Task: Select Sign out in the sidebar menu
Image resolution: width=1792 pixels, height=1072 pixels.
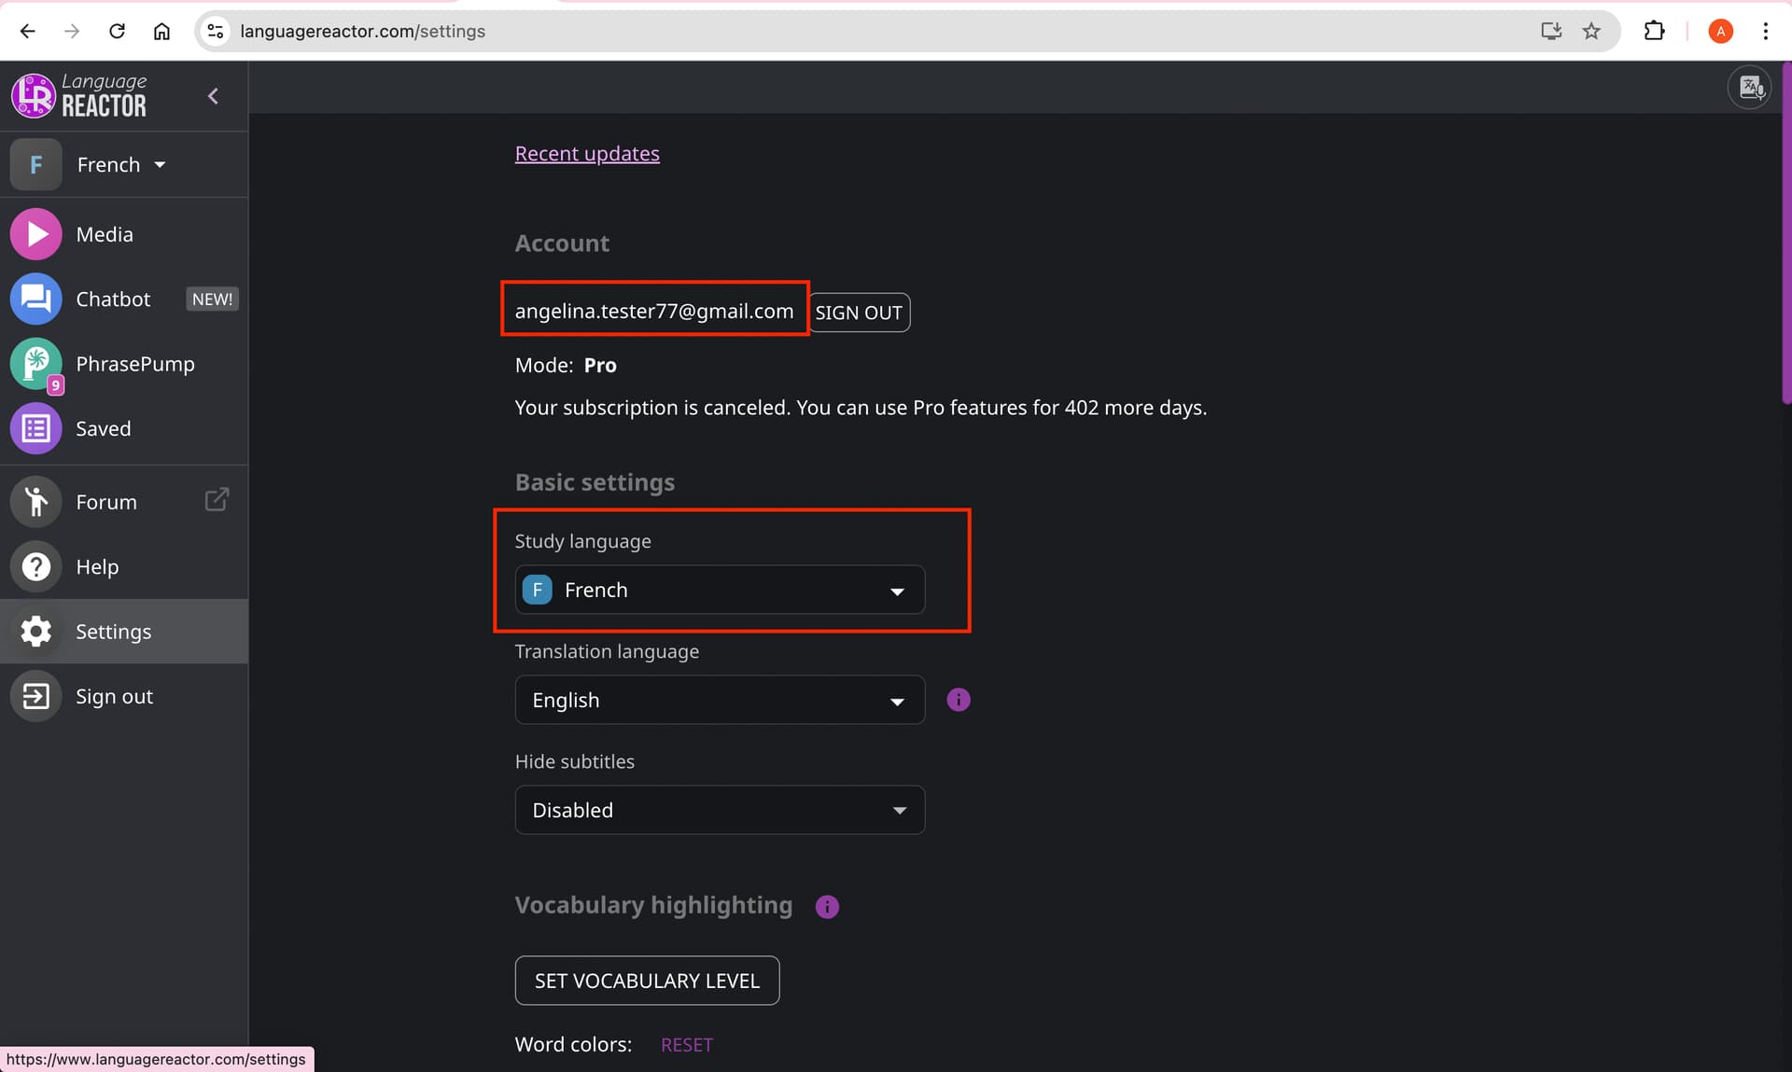Action: point(124,696)
